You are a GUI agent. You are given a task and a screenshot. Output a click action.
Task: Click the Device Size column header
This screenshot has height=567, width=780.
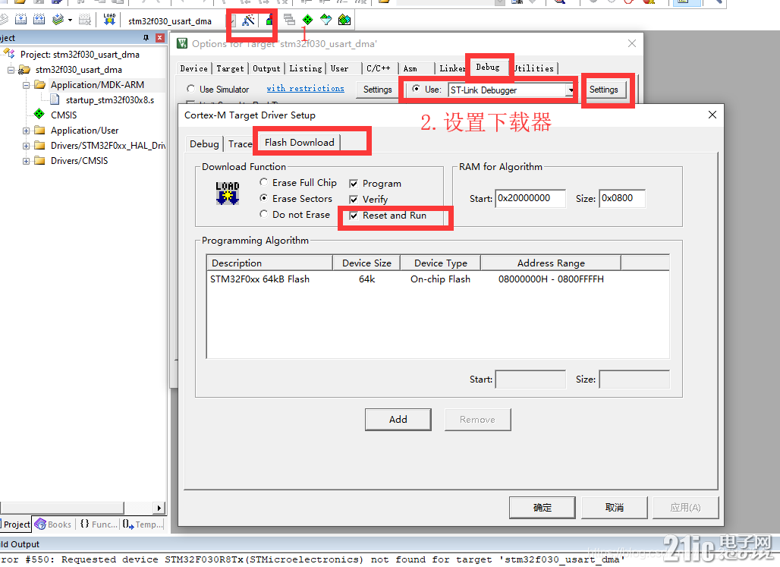point(366,263)
